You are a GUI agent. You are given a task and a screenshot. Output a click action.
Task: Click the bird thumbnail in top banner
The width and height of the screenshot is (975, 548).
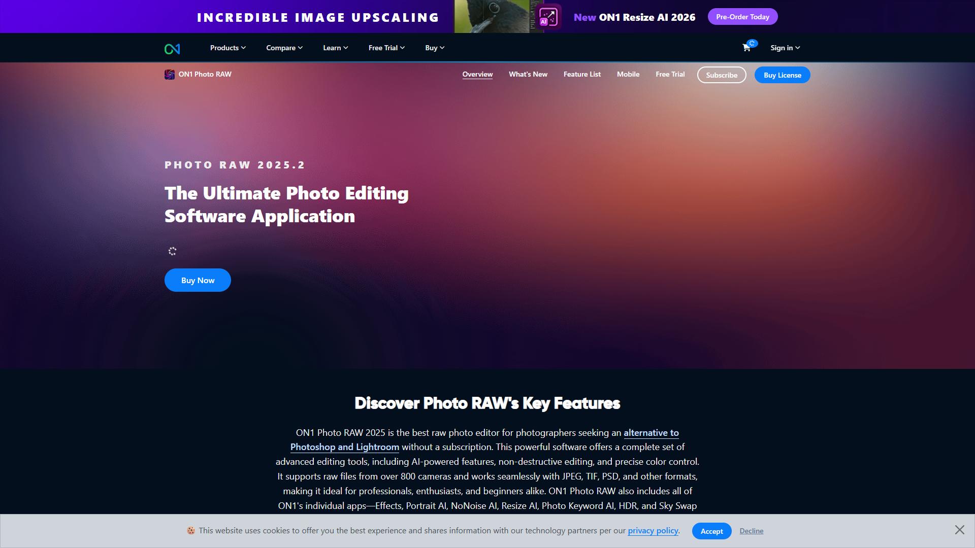492,16
